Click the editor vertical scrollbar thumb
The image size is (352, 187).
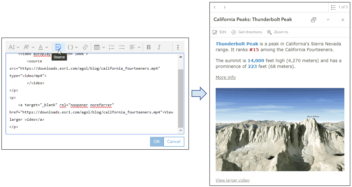tap(181, 98)
